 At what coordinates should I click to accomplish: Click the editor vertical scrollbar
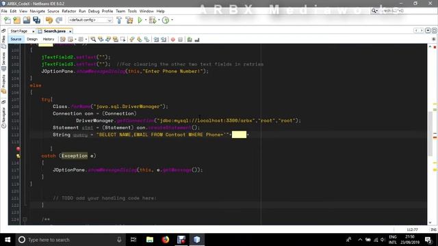[430, 134]
